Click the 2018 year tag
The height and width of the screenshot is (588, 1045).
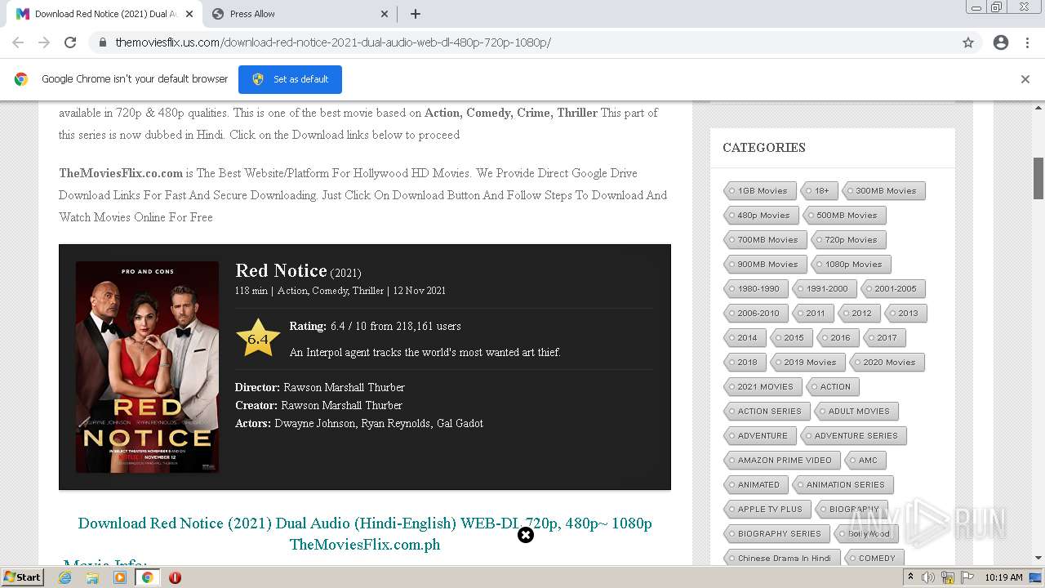[x=745, y=363]
